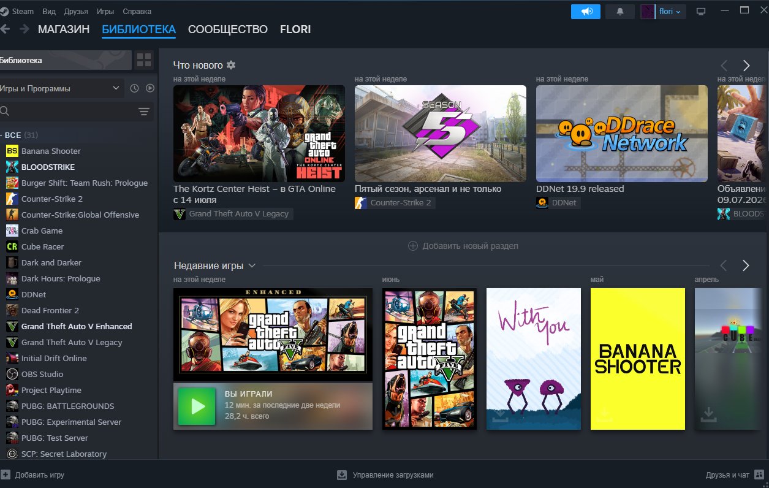Open the Banana Shooter yellow game cover
The width and height of the screenshot is (769, 488).
coord(638,359)
